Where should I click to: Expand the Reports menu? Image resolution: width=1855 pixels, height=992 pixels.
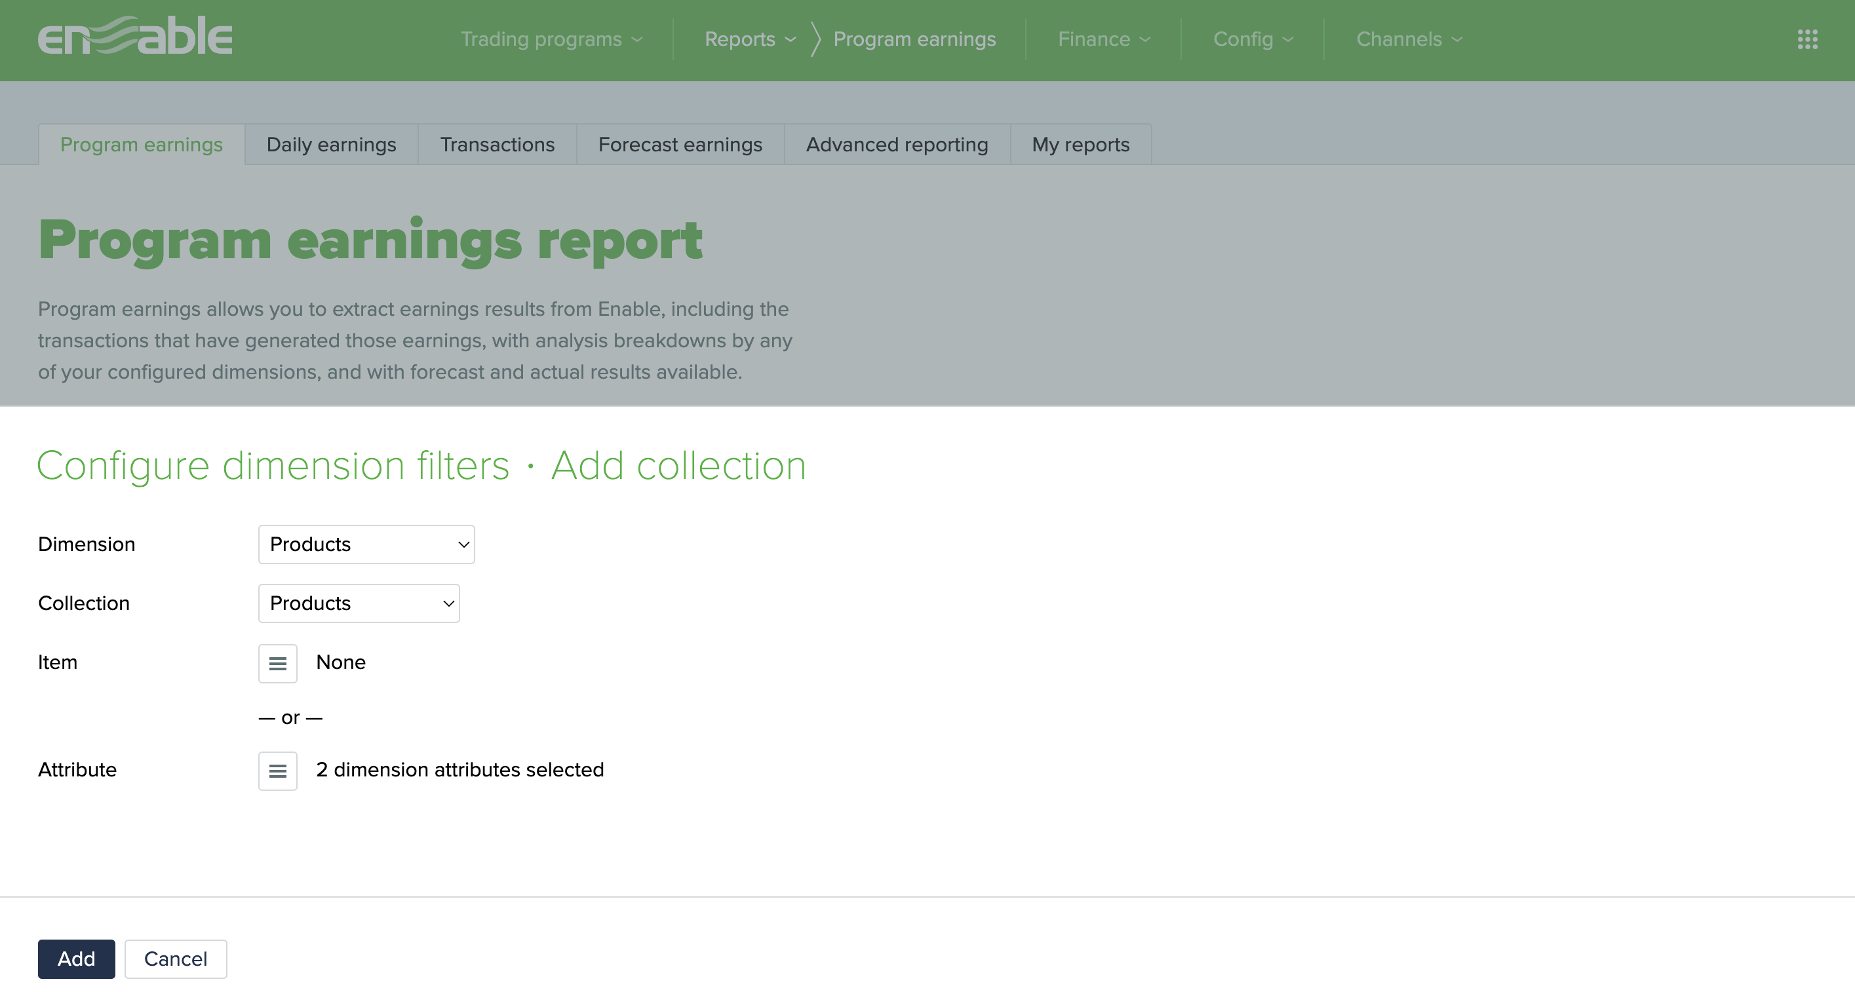(x=751, y=39)
